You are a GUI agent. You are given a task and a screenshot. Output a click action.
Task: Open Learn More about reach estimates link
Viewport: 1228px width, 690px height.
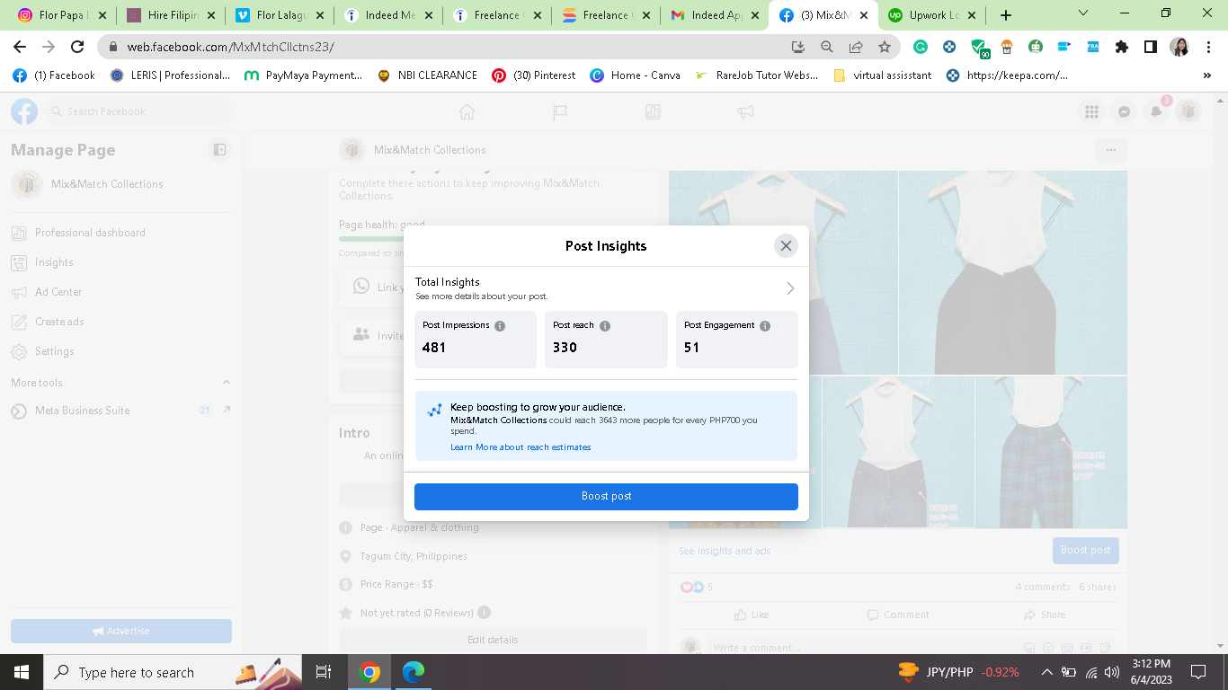(x=521, y=447)
